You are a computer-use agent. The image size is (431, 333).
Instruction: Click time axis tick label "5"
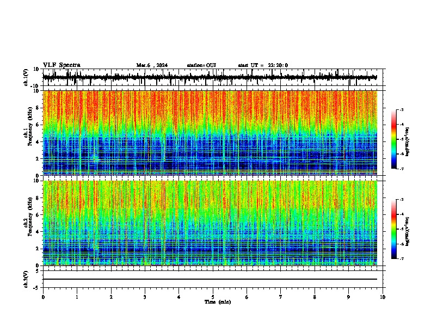213,297
